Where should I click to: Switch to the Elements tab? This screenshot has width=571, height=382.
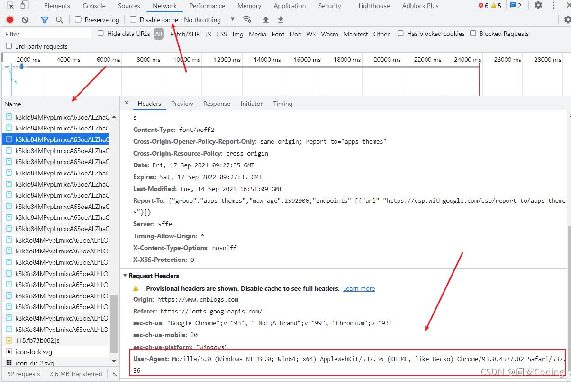point(57,6)
